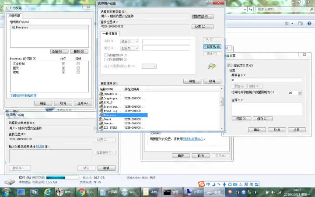
Task: Sort results by the 名称(RDN) column header
Action: (x=111, y=89)
